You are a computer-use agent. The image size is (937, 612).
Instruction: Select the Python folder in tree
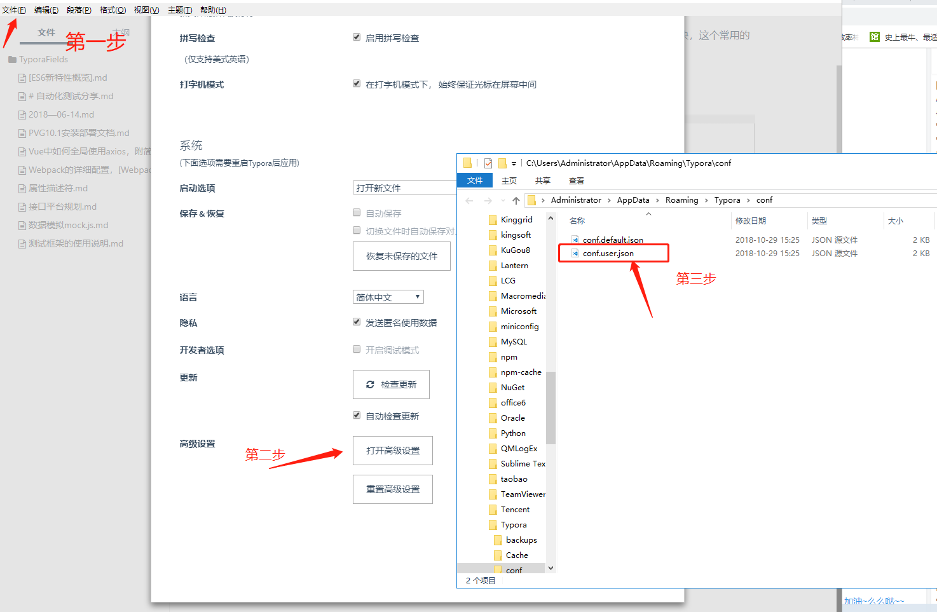(513, 433)
